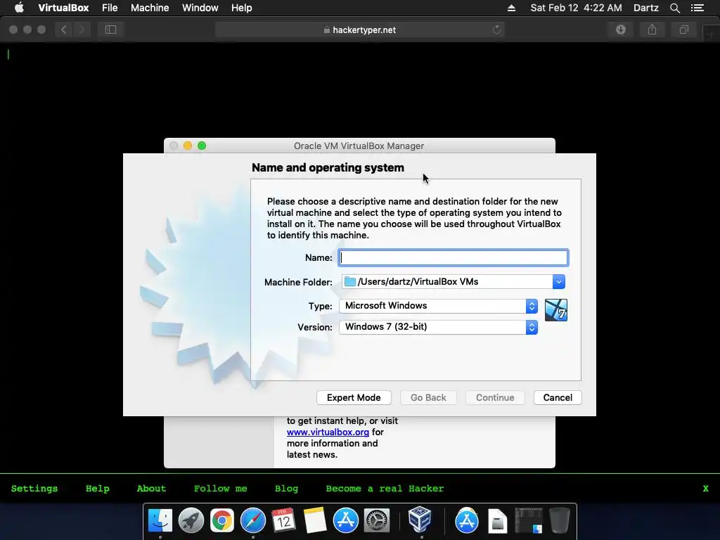Open Finder from the dock
Viewport: 720px width, 540px height.
click(x=160, y=521)
